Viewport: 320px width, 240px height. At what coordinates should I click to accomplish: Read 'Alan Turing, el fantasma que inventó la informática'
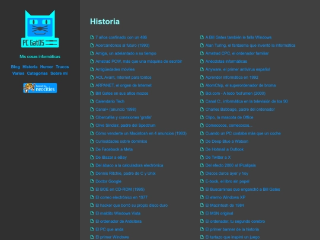pyautogui.click(x=250, y=45)
